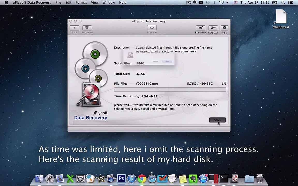Image resolution: width=298 pixels, height=186 pixels.
Task: Open Mail stamp icon in Dock
Action: (60, 179)
